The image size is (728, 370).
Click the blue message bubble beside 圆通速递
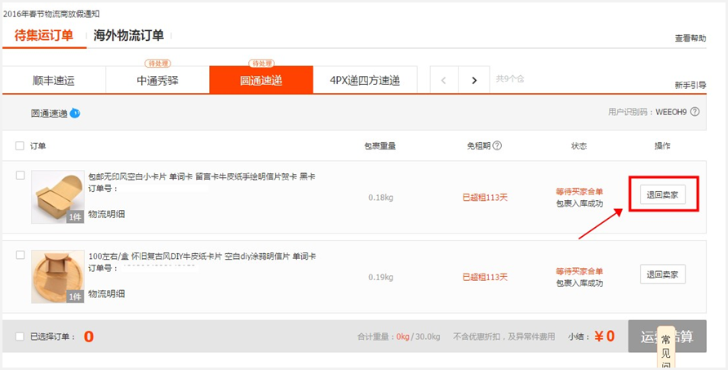pos(75,113)
